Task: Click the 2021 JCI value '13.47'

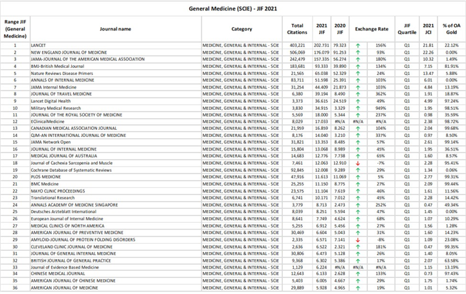Action: [428, 74]
